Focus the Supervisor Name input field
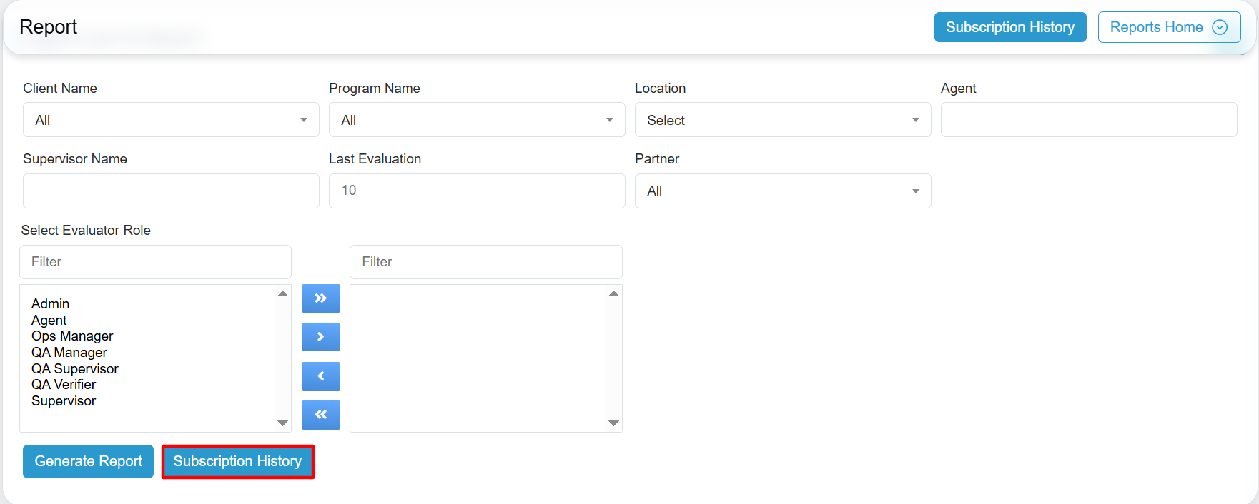The width and height of the screenshot is (1259, 504). point(171,191)
